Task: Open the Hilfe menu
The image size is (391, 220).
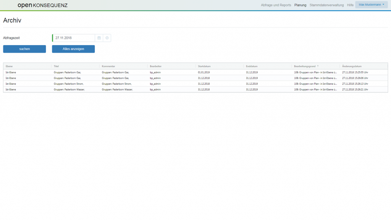Action: [350, 5]
